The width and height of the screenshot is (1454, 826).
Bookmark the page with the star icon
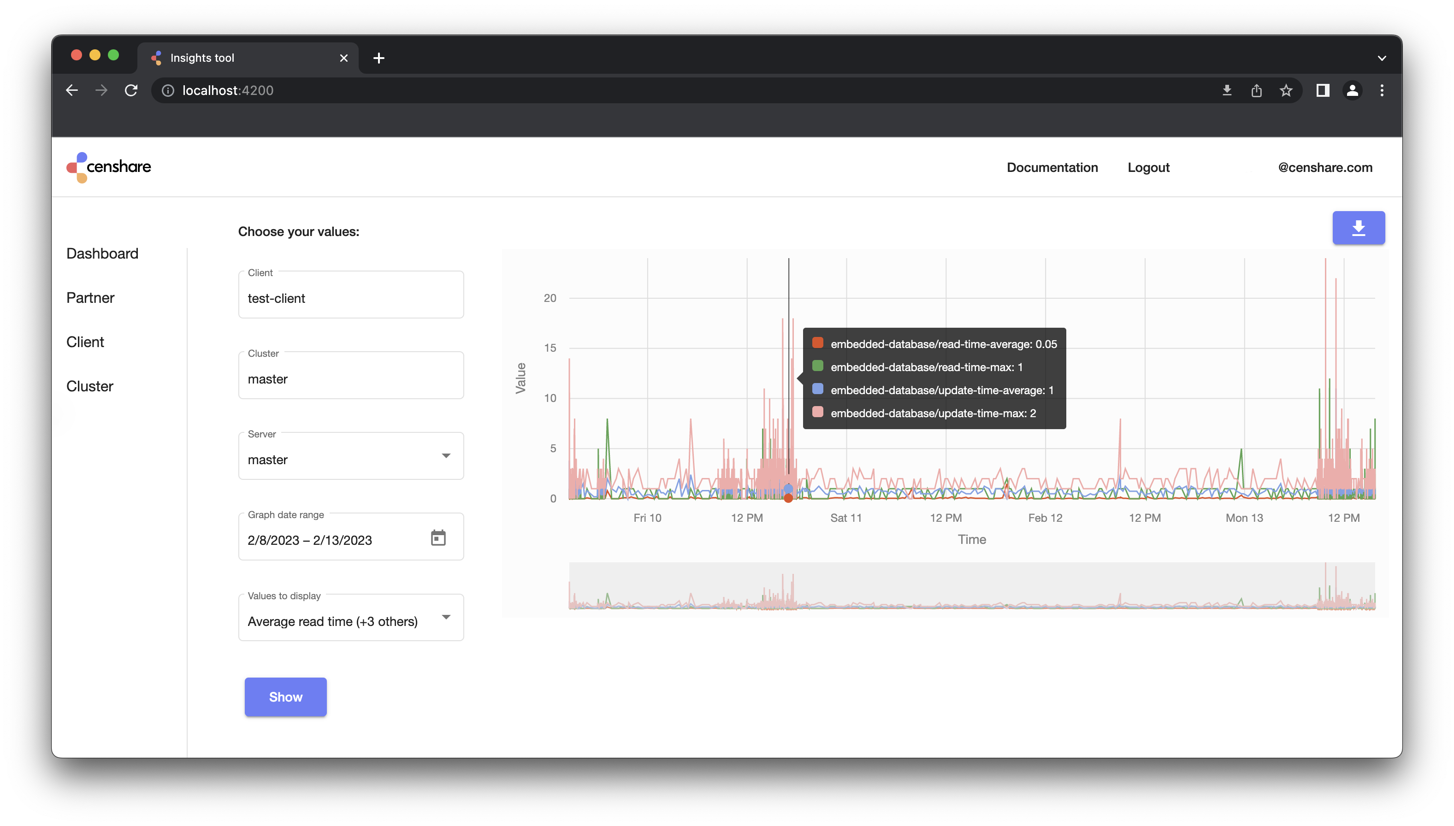tap(1286, 90)
